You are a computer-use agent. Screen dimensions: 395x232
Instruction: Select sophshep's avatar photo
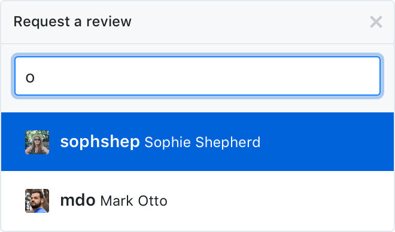(x=37, y=142)
